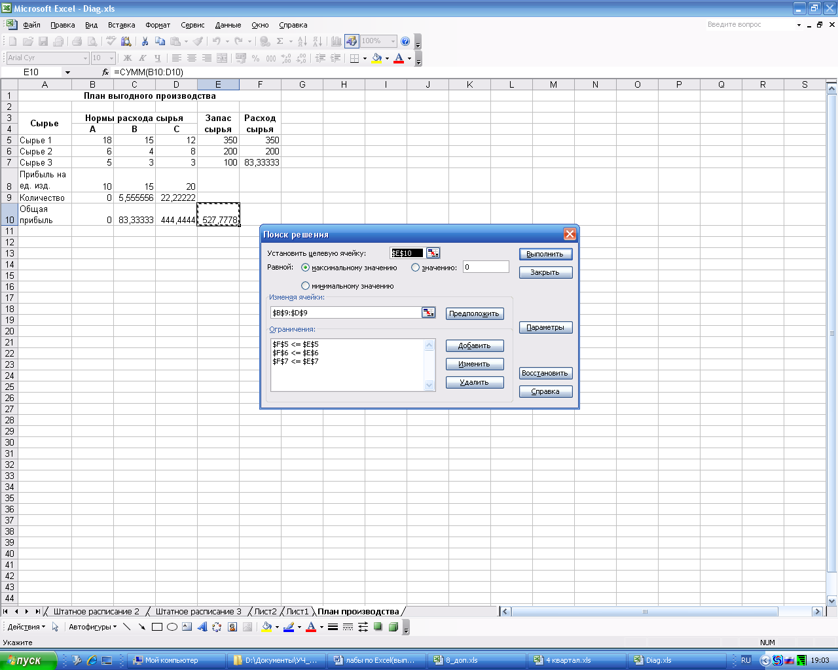Click the Windows пуск start button
This screenshot has height=670, width=838.
[x=29, y=660]
